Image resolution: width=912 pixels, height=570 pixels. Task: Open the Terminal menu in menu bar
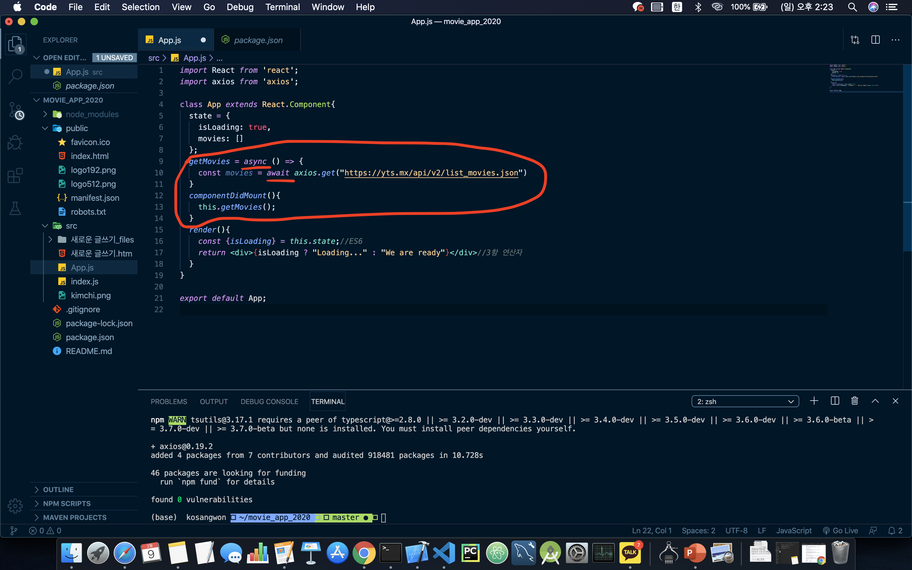click(282, 7)
